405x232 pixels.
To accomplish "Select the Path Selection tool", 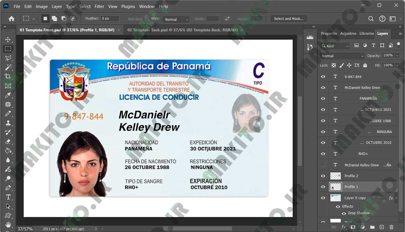I will 8,206.
